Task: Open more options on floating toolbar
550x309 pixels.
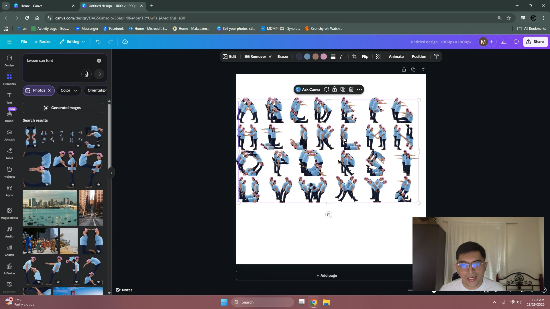Action: [359, 90]
